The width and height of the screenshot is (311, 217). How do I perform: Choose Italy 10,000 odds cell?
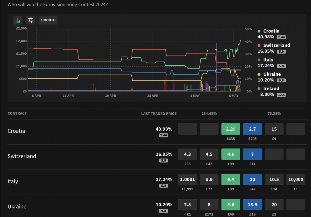tap(296, 180)
